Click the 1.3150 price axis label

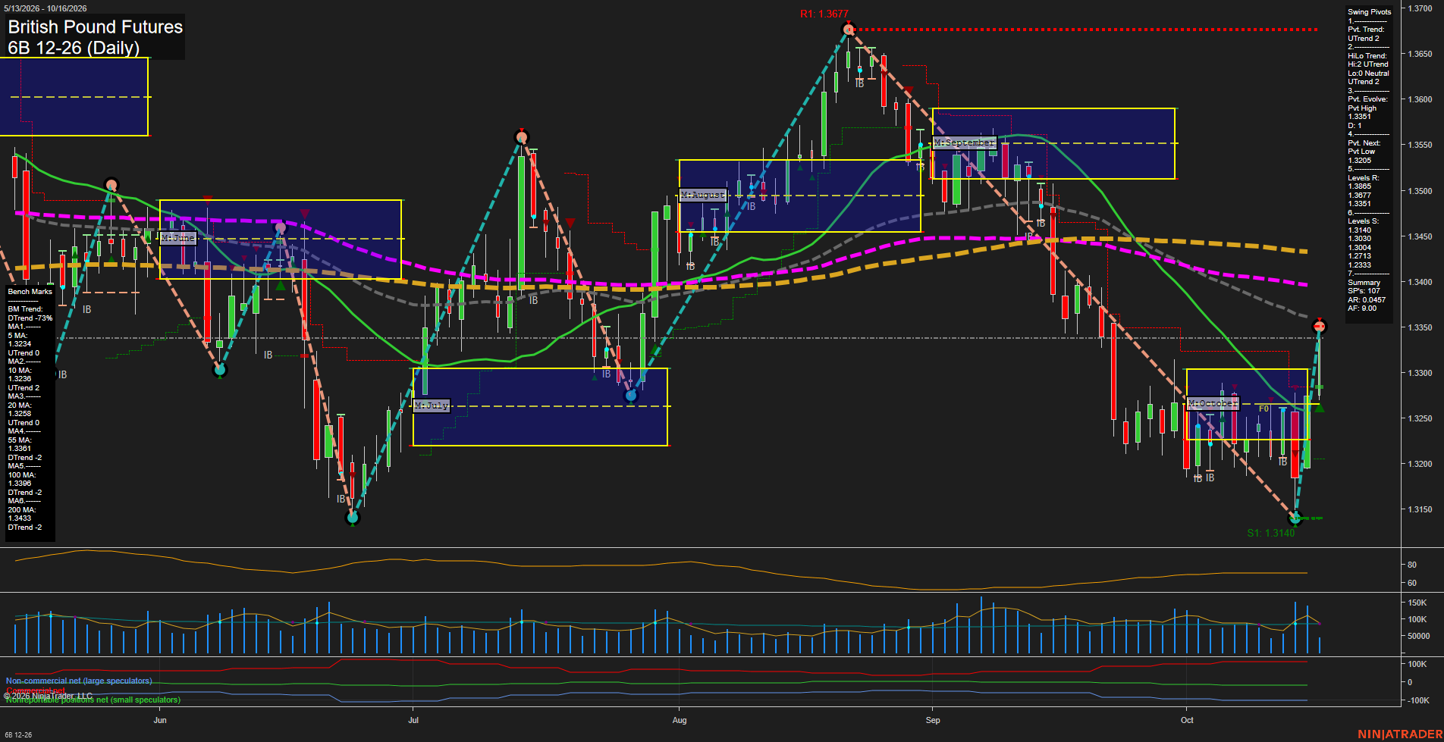coord(1420,509)
